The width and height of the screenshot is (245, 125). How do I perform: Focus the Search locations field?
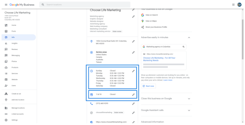85,5
